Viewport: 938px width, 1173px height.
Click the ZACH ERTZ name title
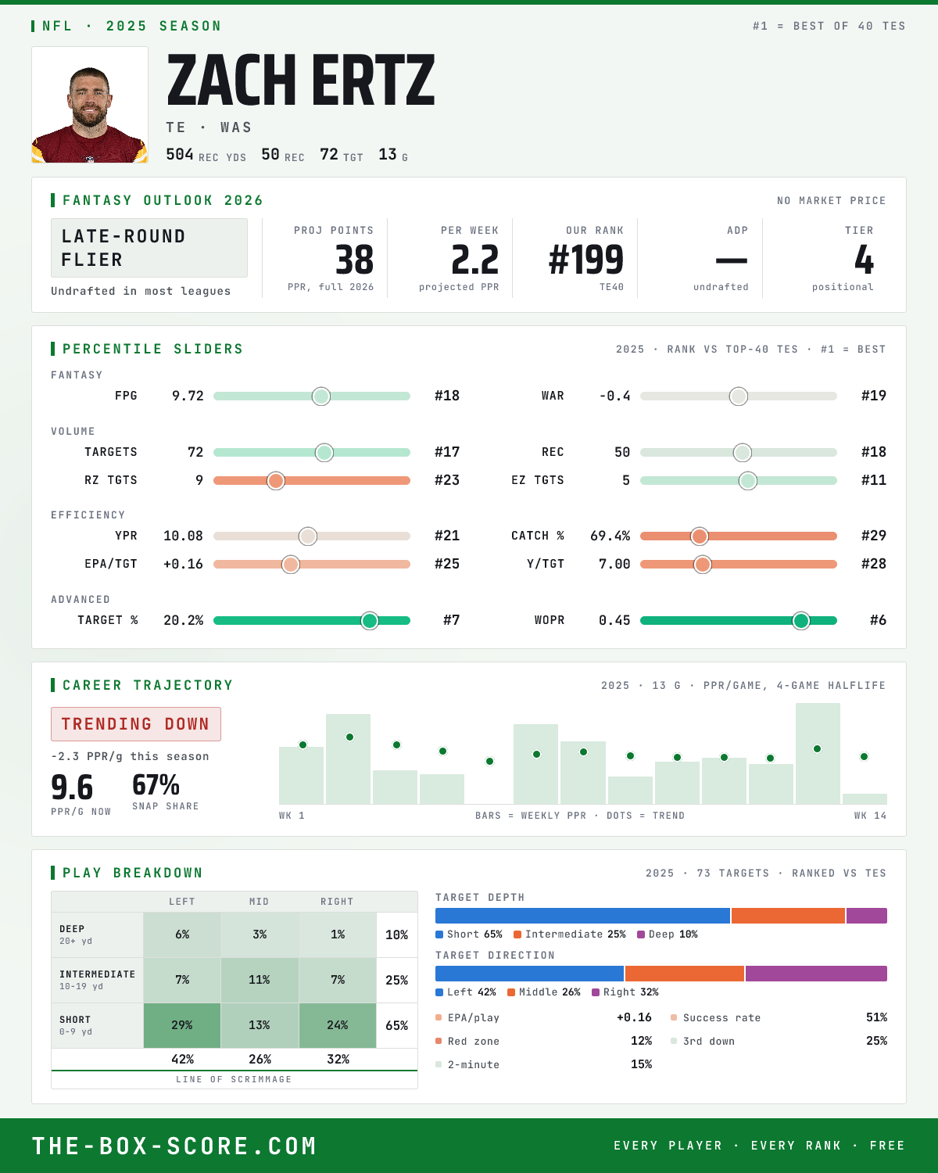click(301, 81)
